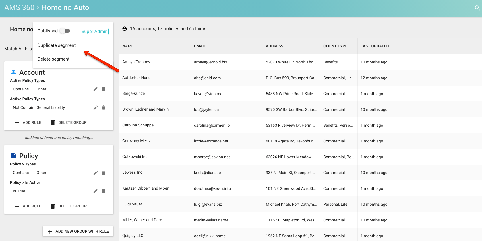Click email keely@diana.io
Screen dimensions: 482x241
pos(207,173)
